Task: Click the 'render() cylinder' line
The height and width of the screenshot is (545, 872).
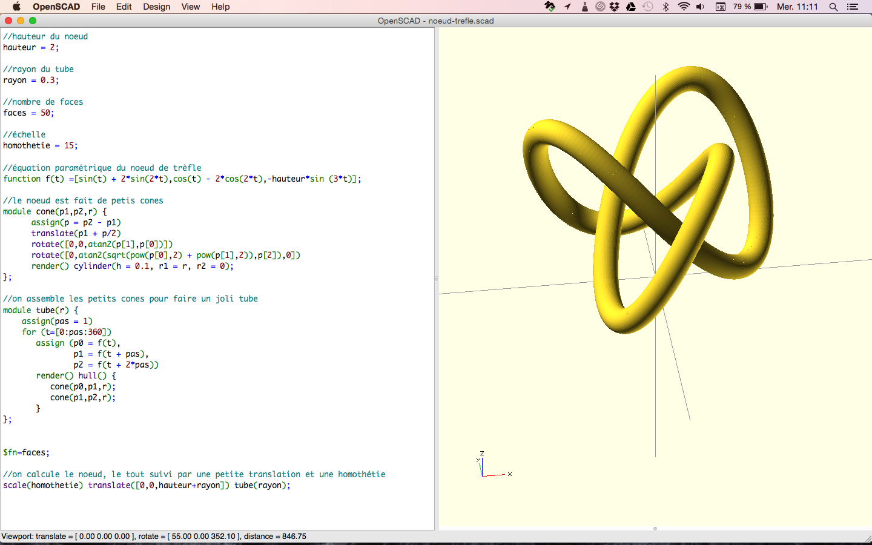Action: pos(133,266)
